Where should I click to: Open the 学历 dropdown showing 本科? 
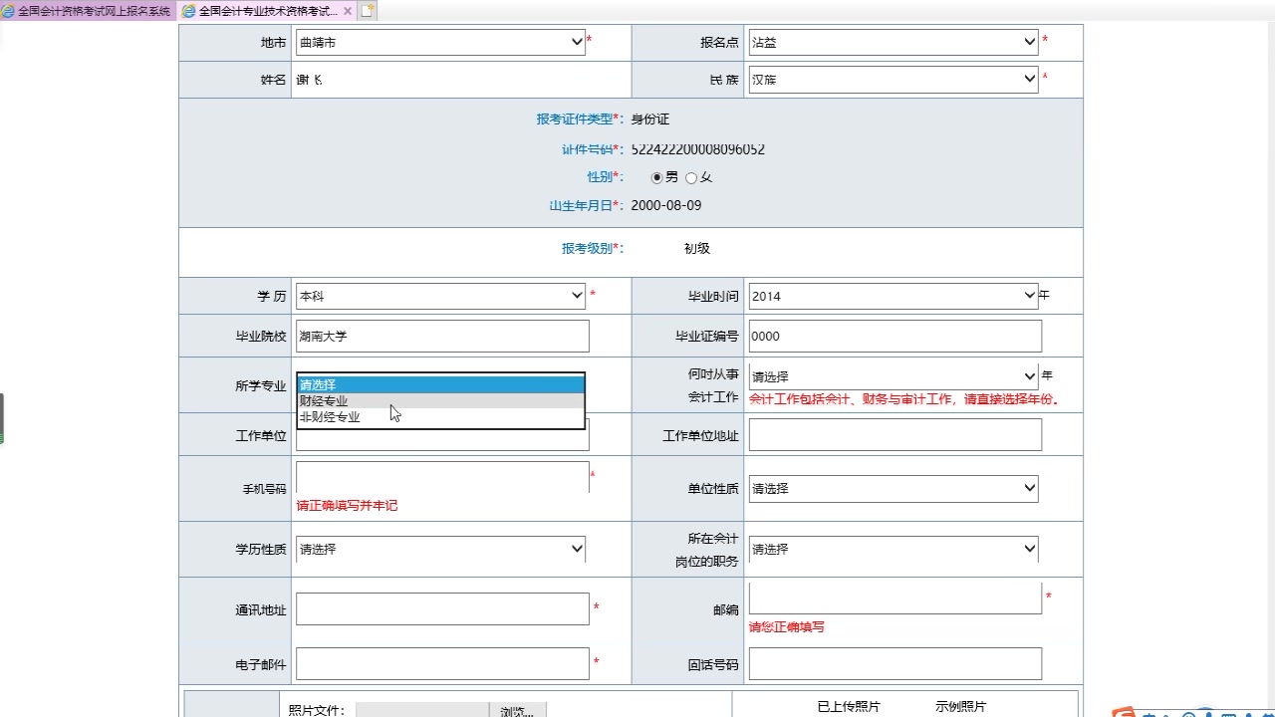(x=576, y=295)
